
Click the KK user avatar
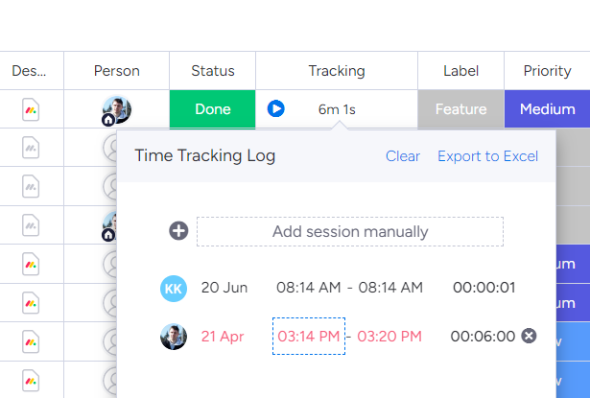tap(174, 287)
